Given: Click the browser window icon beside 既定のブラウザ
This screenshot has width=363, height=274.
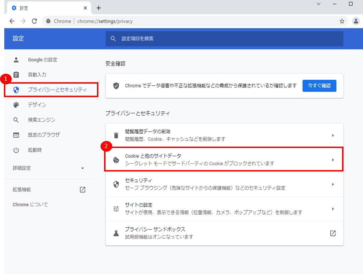Looking at the screenshot, I should point(16,135).
